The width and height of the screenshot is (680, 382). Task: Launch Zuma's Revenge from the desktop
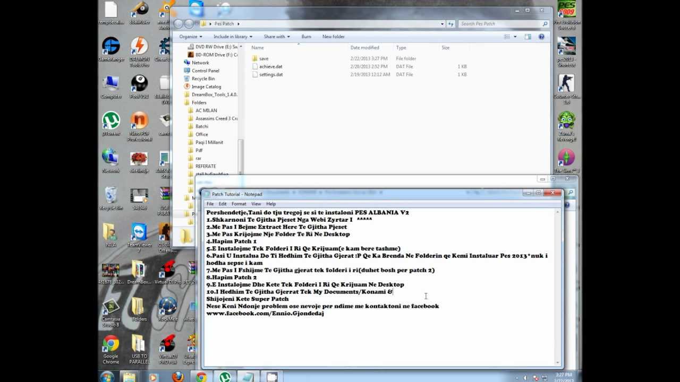point(567,127)
